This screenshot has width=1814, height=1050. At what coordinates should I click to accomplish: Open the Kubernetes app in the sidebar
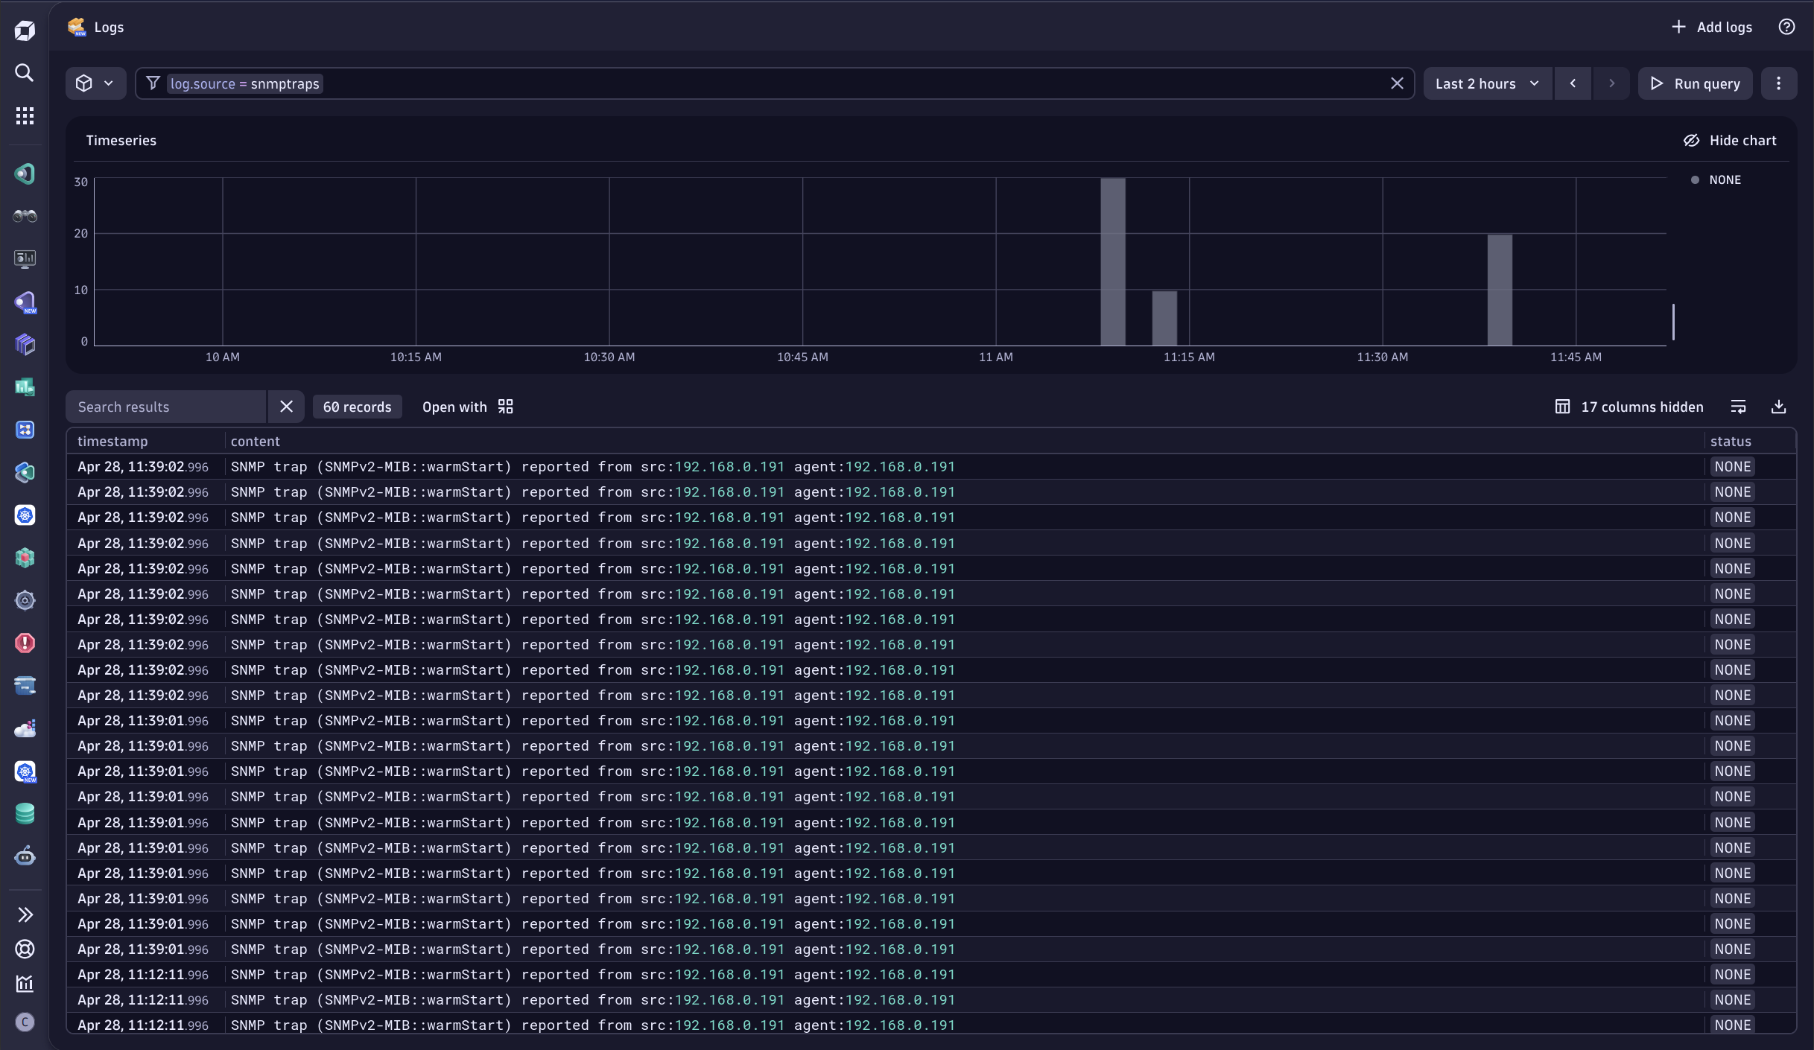pos(25,515)
